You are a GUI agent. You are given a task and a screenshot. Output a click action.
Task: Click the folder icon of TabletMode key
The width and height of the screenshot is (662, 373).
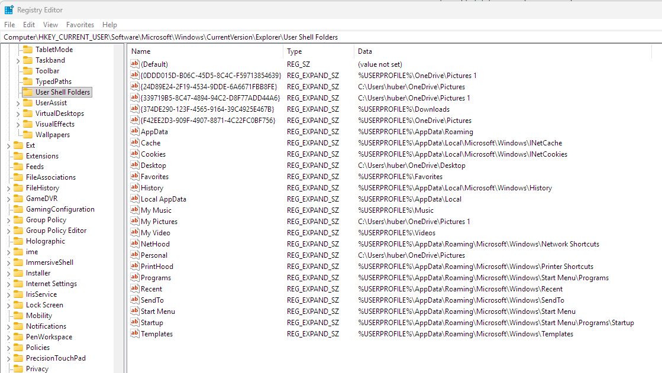[x=28, y=49]
